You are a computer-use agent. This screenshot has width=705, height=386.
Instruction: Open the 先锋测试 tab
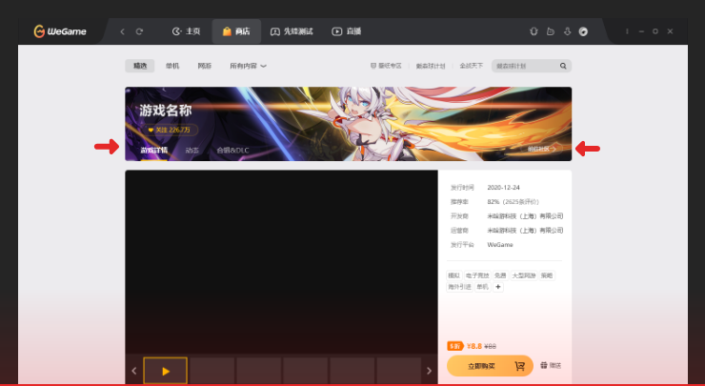(292, 31)
